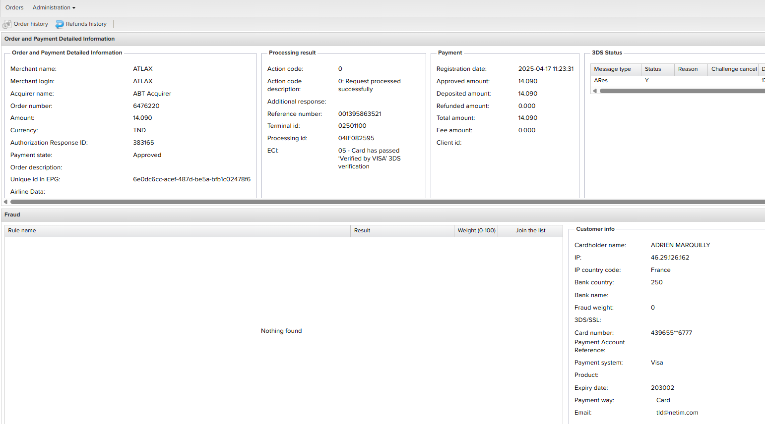The height and width of the screenshot is (424, 765).
Task: Click the Challenge cancel column header
Action: [733, 69]
